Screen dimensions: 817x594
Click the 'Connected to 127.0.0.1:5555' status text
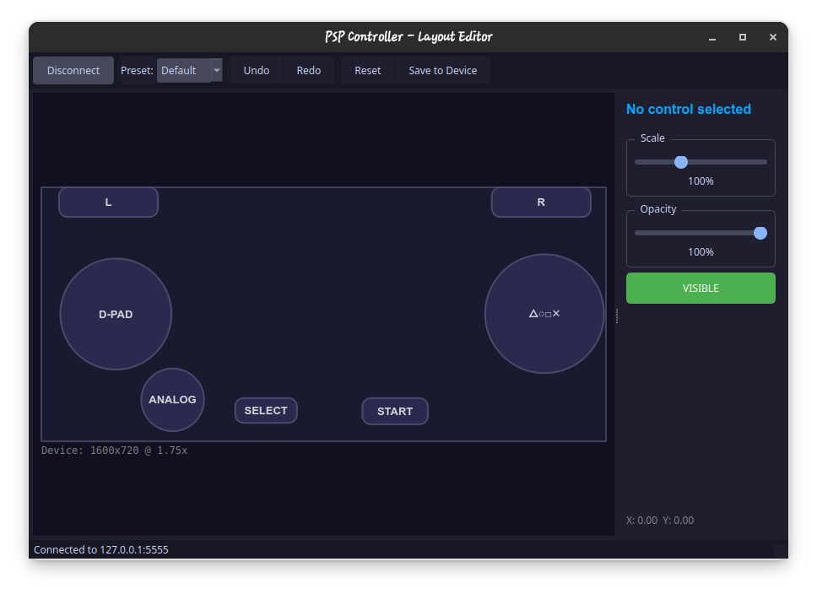point(101,550)
